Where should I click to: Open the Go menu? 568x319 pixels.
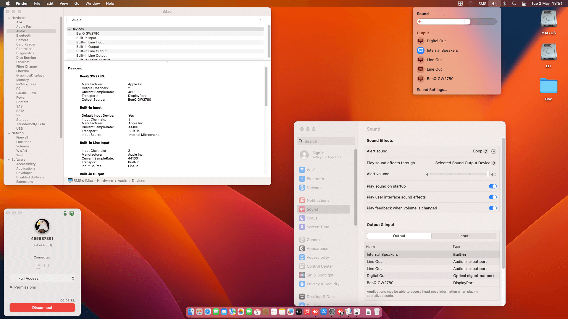[x=77, y=4]
